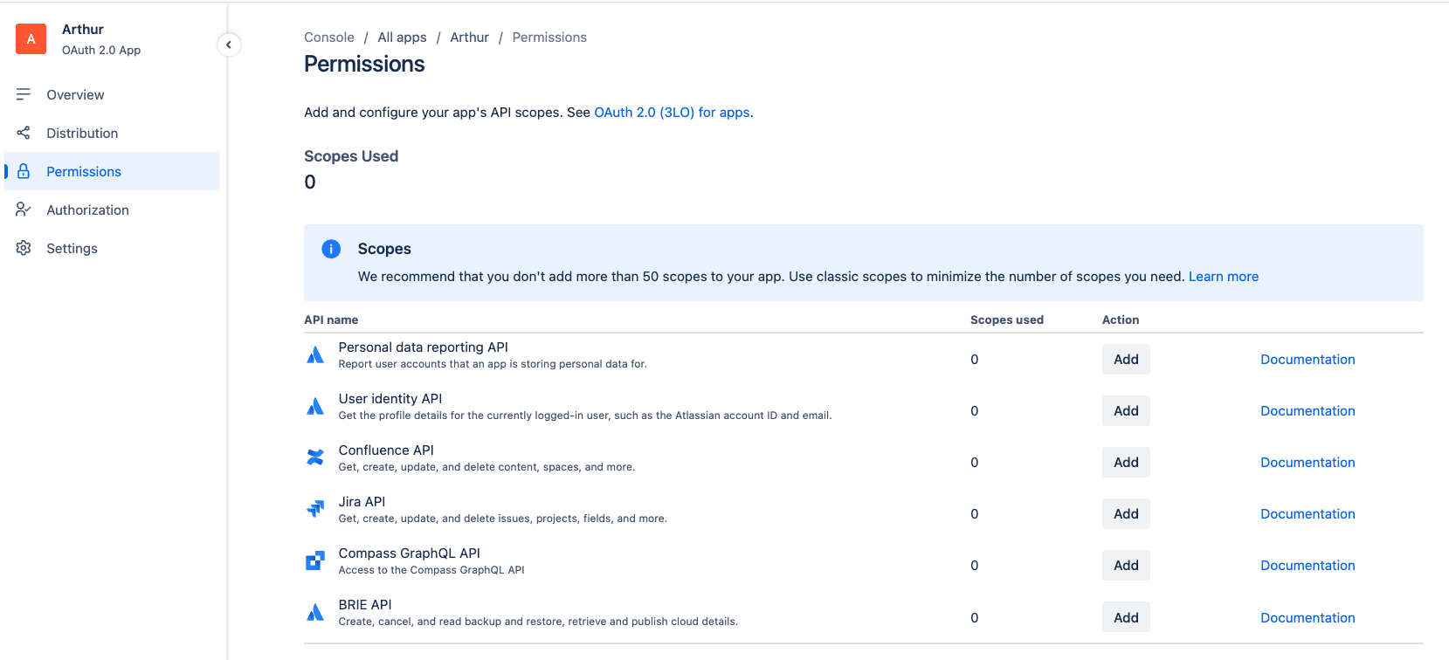This screenshot has height=660, width=1449.
Task: Click the Console breadcrumb link
Action: [329, 38]
